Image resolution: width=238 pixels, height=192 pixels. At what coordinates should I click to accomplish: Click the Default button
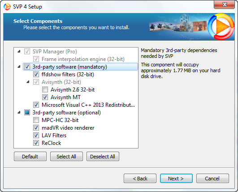[30, 157]
